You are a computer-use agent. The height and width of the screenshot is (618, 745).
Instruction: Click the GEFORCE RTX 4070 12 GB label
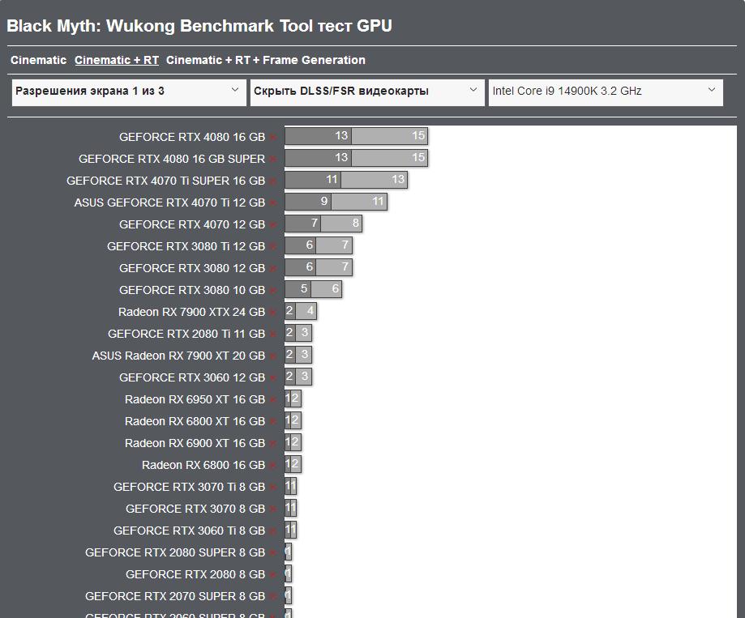(x=192, y=224)
